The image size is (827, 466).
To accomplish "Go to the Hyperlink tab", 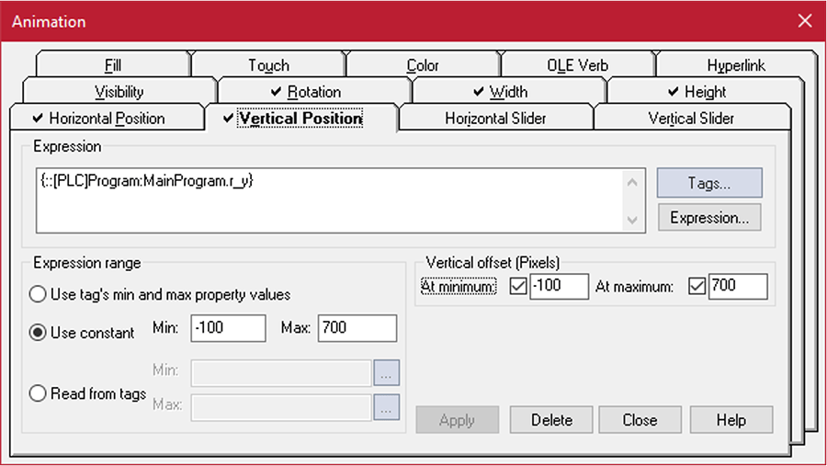I will pyautogui.click(x=736, y=65).
